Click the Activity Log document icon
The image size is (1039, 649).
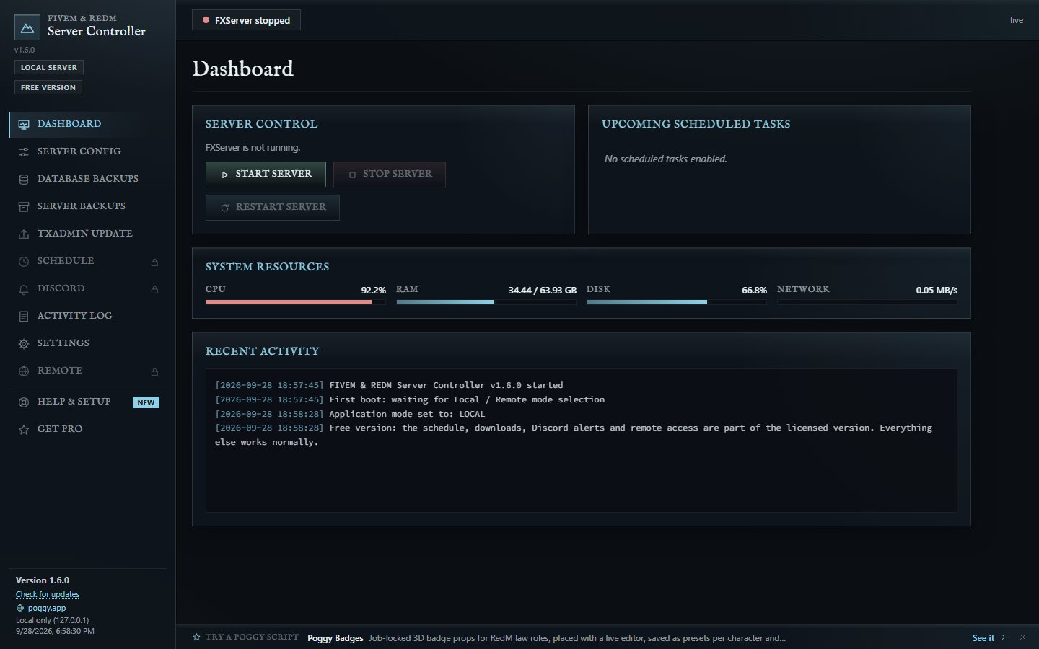coord(24,316)
